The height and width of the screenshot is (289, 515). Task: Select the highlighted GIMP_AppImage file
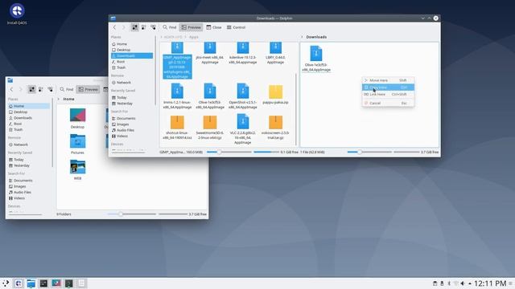(177, 60)
